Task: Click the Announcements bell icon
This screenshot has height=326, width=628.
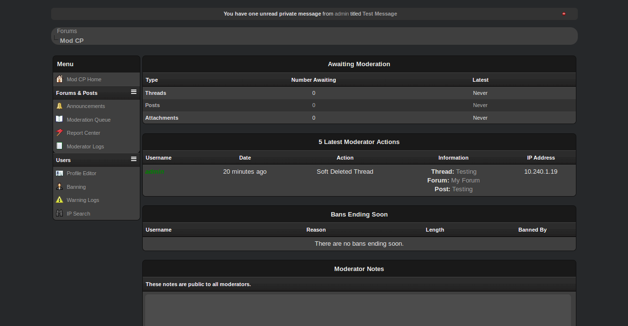Action: pyautogui.click(x=59, y=106)
